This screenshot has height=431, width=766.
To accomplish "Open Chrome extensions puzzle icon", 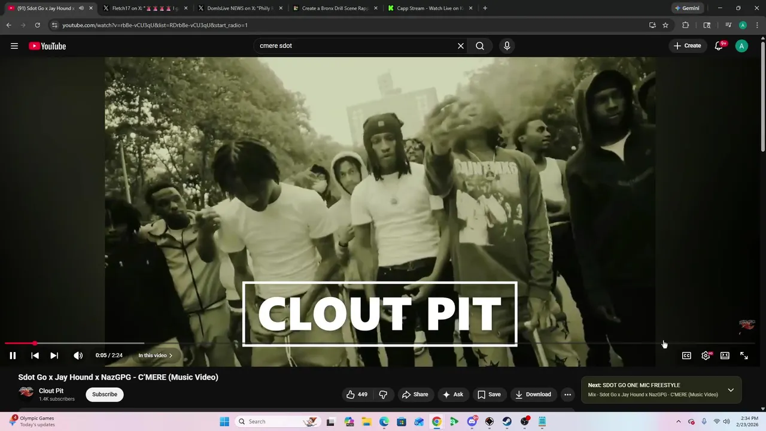I will [686, 25].
